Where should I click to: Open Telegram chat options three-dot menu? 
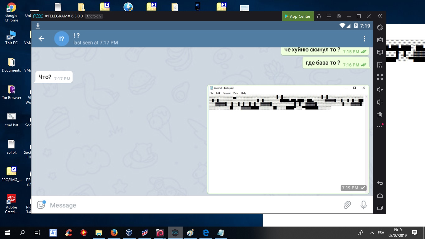click(364, 39)
